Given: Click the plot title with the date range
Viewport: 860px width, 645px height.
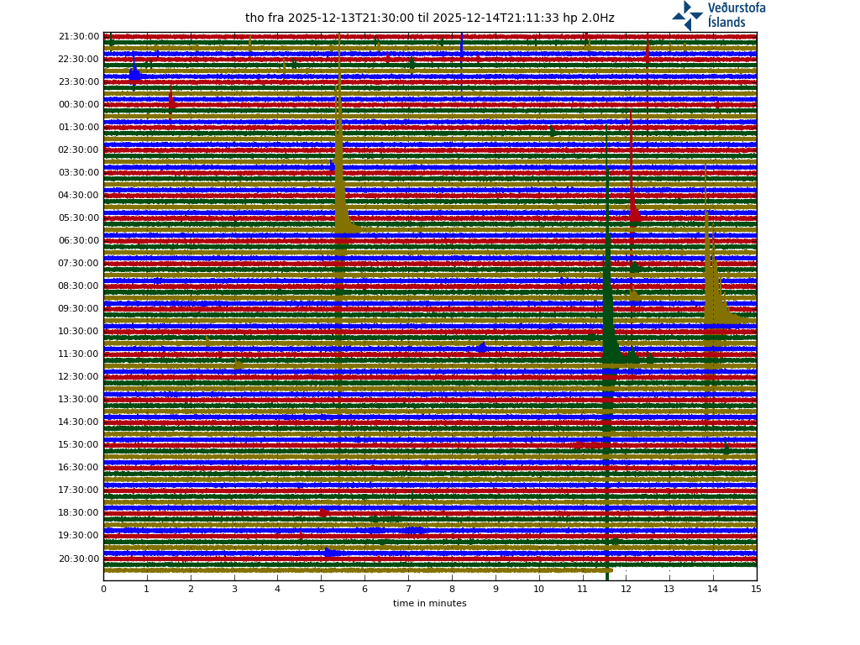Looking at the screenshot, I should click(429, 18).
